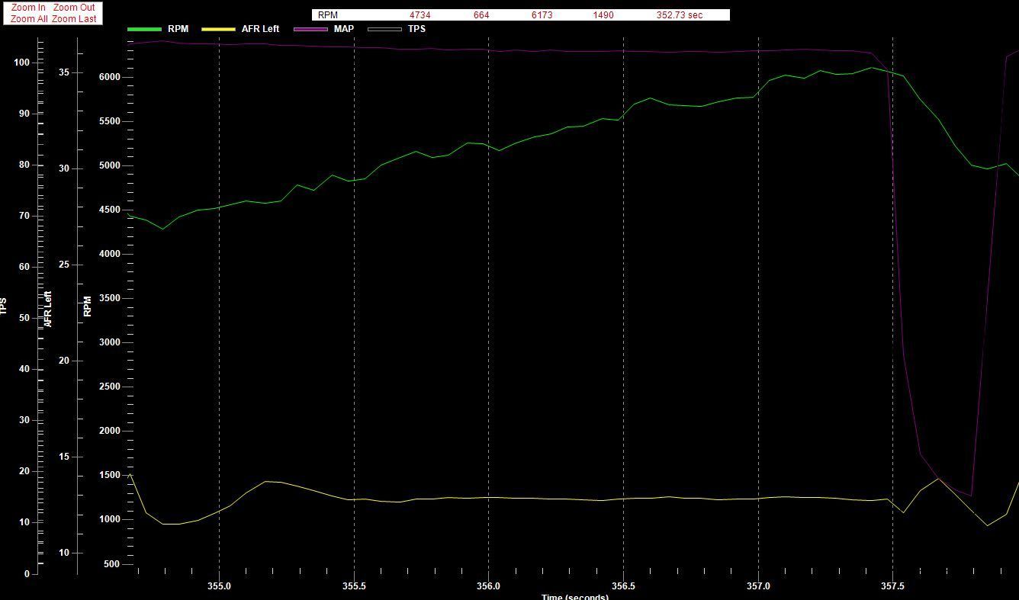The height and width of the screenshot is (600, 1019).
Task: Click the vertical TPS axis title
Action: pos(4,306)
